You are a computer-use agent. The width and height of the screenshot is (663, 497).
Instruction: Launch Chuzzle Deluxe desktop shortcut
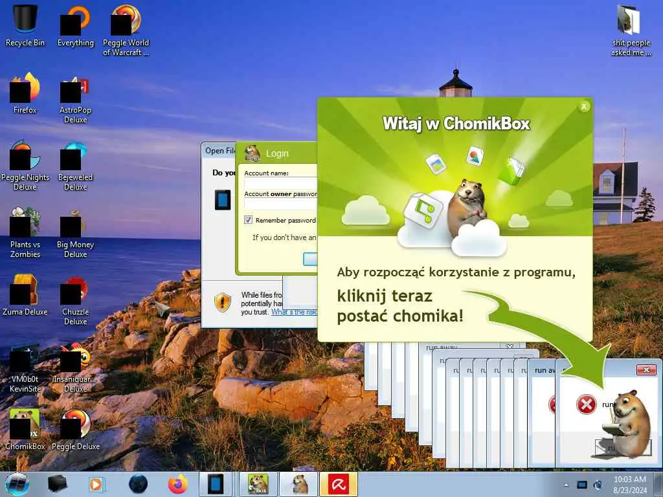click(75, 299)
